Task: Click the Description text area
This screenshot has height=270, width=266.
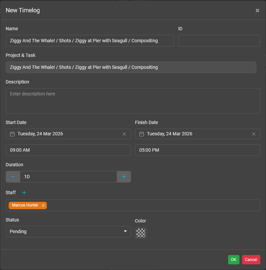Action: 133,101
